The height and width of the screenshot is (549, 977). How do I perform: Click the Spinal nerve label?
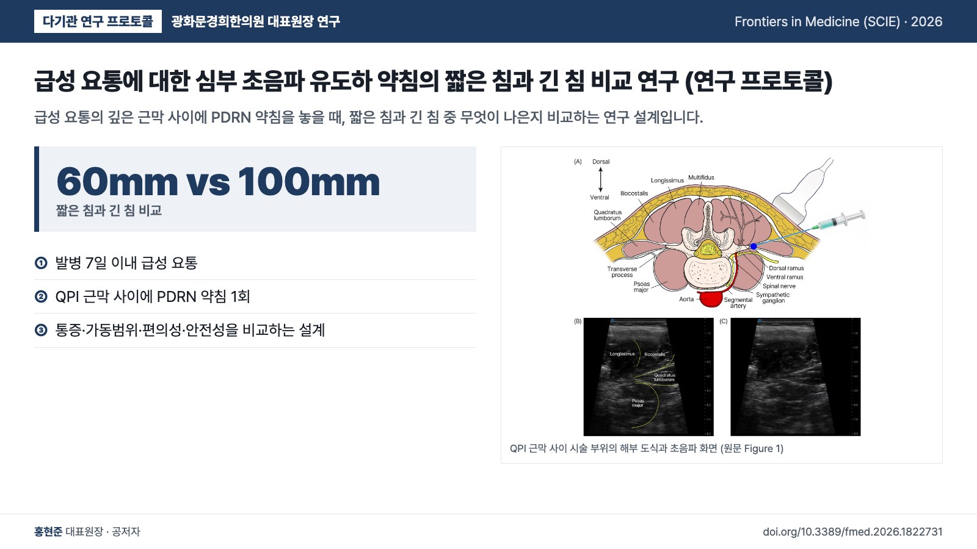779,286
